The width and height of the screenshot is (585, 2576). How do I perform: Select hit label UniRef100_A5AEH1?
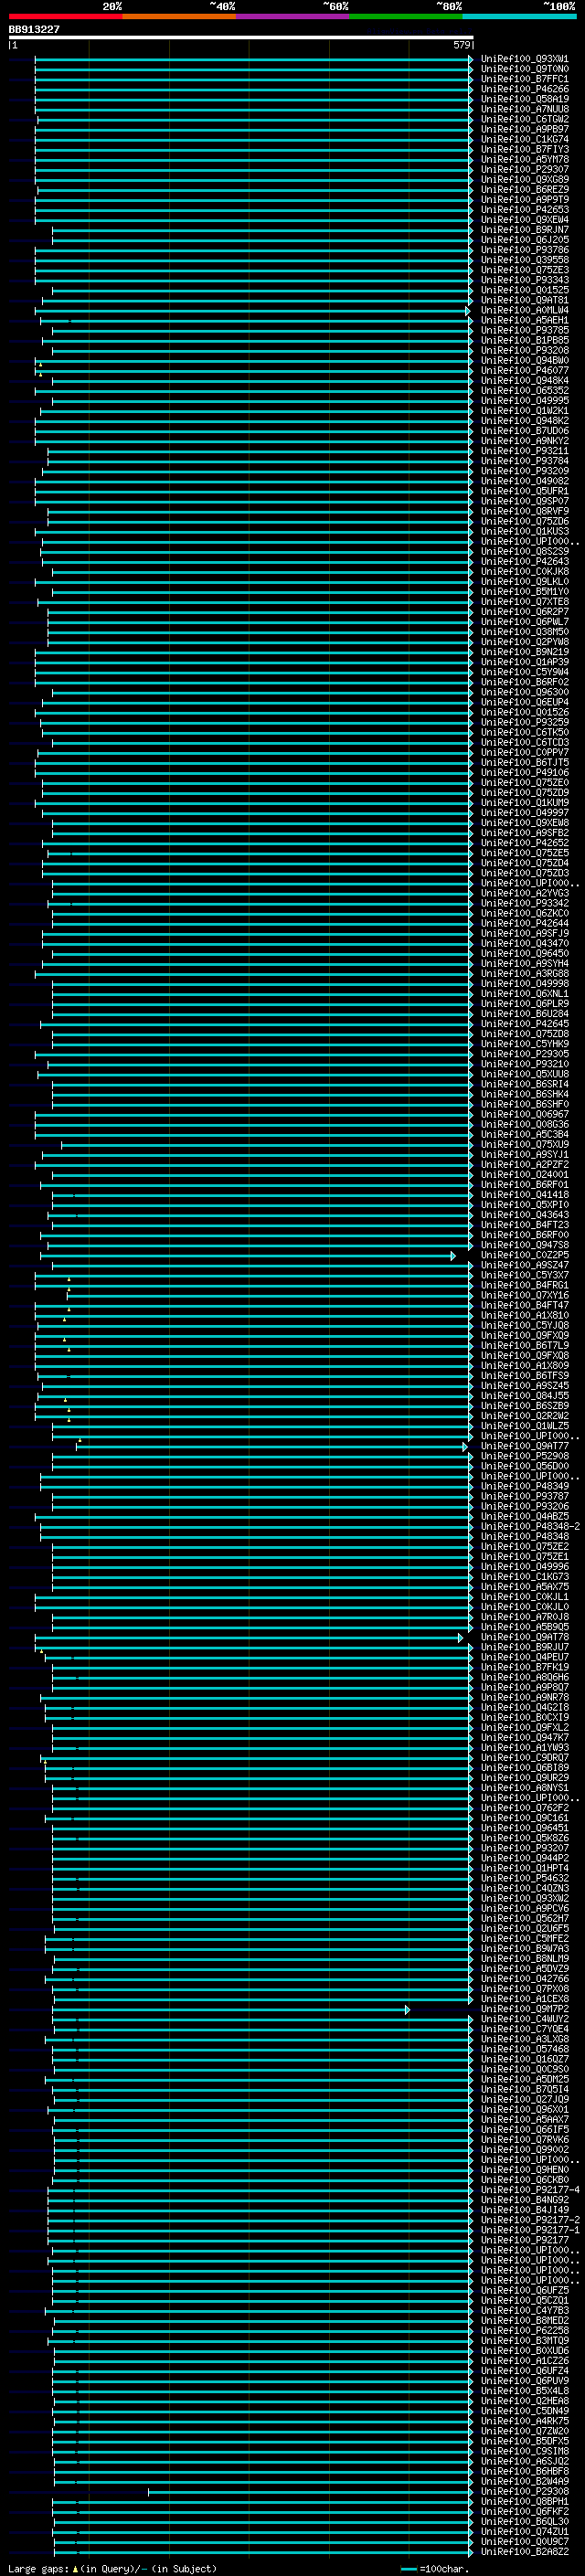[525, 320]
